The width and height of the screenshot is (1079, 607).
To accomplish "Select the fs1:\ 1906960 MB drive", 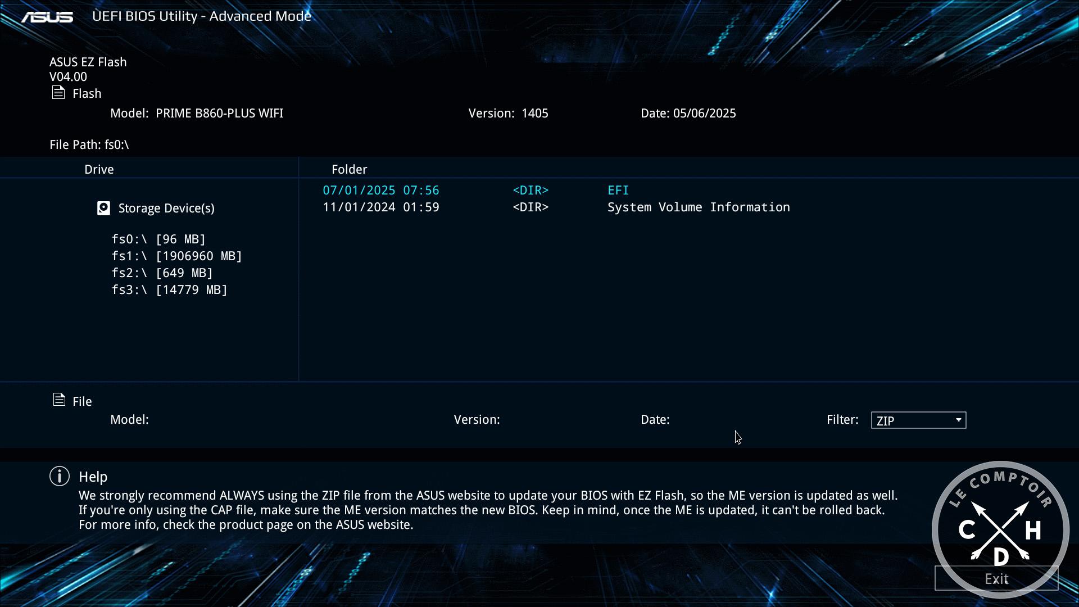I will pyautogui.click(x=176, y=256).
